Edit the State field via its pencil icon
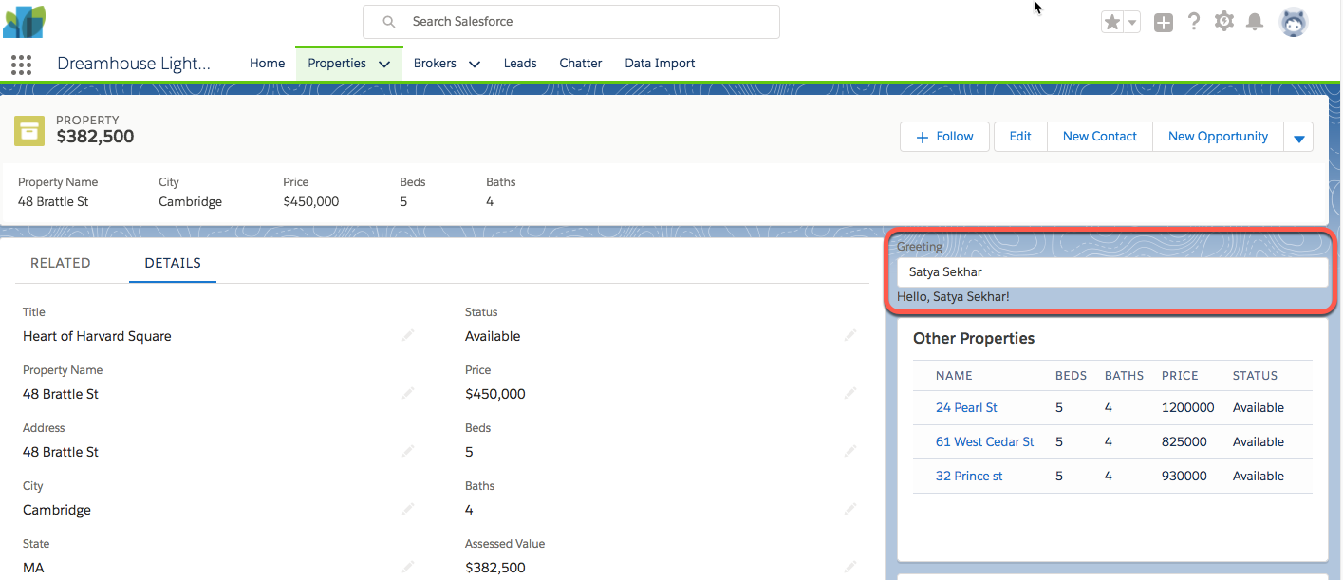Viewport: 1343px width, 580px height. tap(408, 567)
